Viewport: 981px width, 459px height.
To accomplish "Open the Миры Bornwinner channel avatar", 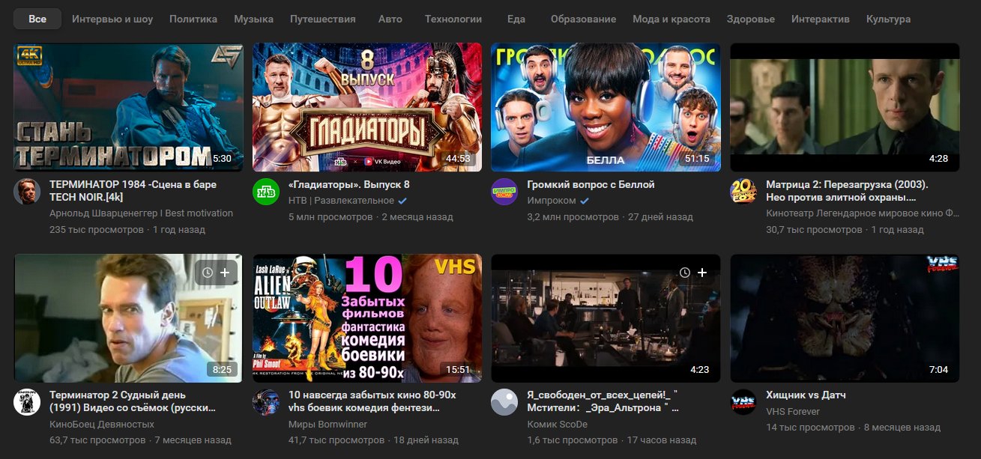I will (x=266, y=402).
